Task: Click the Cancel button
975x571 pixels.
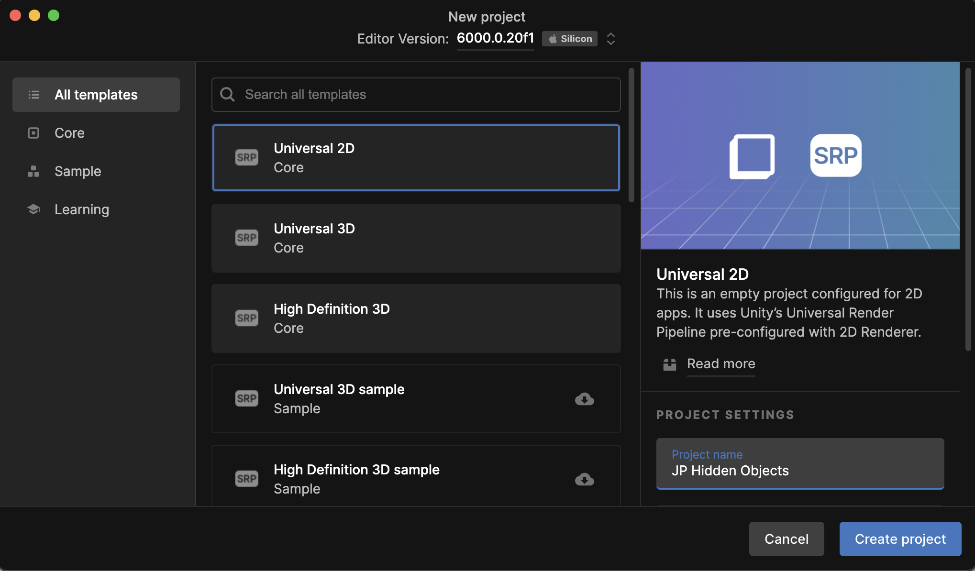Action: pos(787,539)
